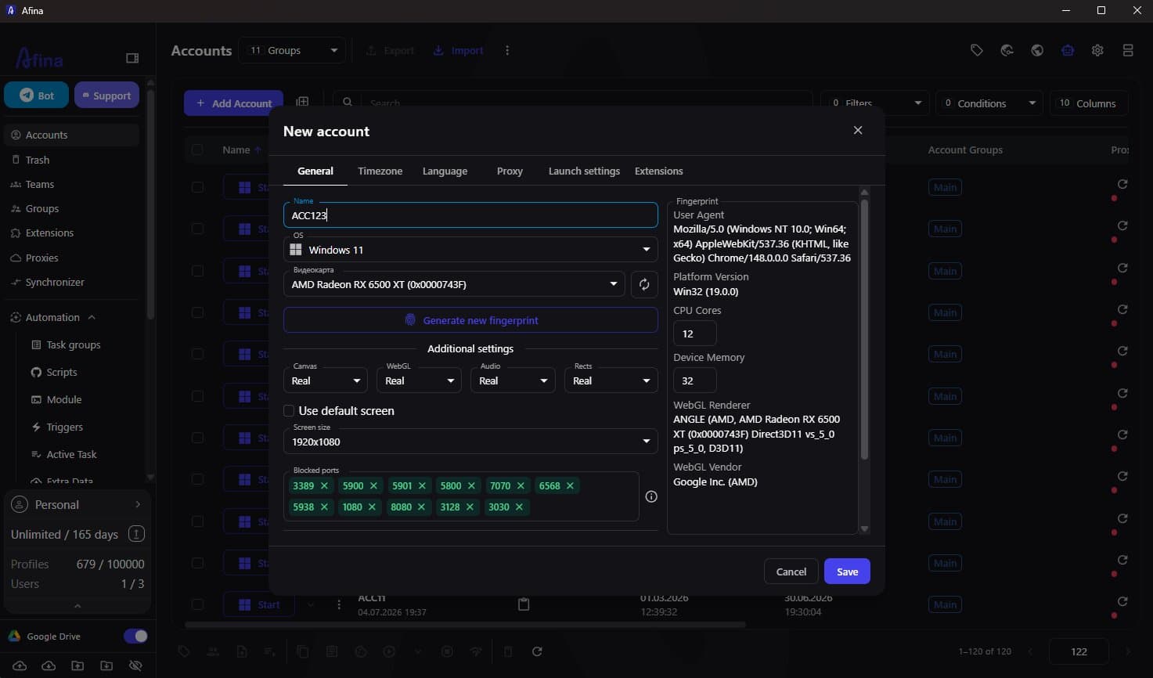
Task: Switch to the Proxy tab
Action: click(x=510, y=171)
